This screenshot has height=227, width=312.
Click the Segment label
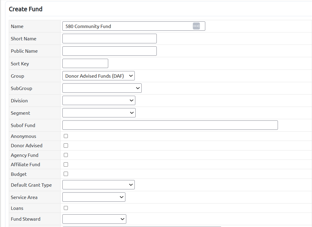tap(20, 113)
